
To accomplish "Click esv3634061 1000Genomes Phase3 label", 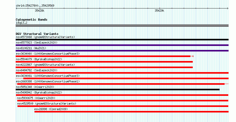I will (48, 76).
